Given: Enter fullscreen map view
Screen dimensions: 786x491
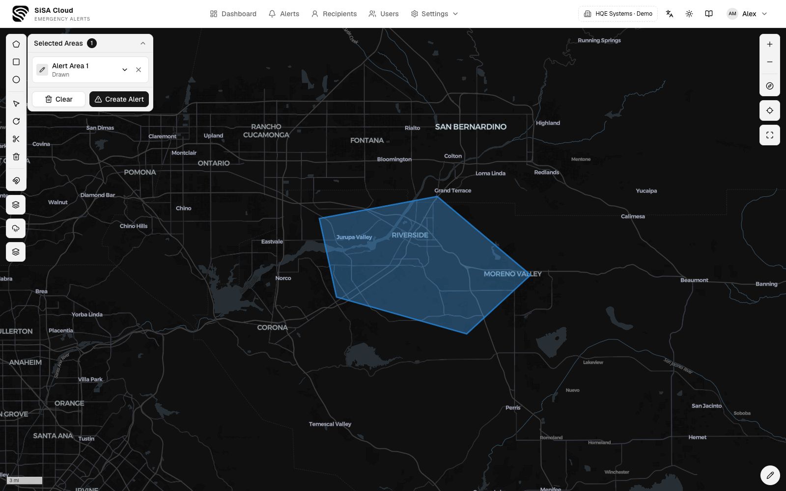Looking at the screenshot, I should 770,135.
